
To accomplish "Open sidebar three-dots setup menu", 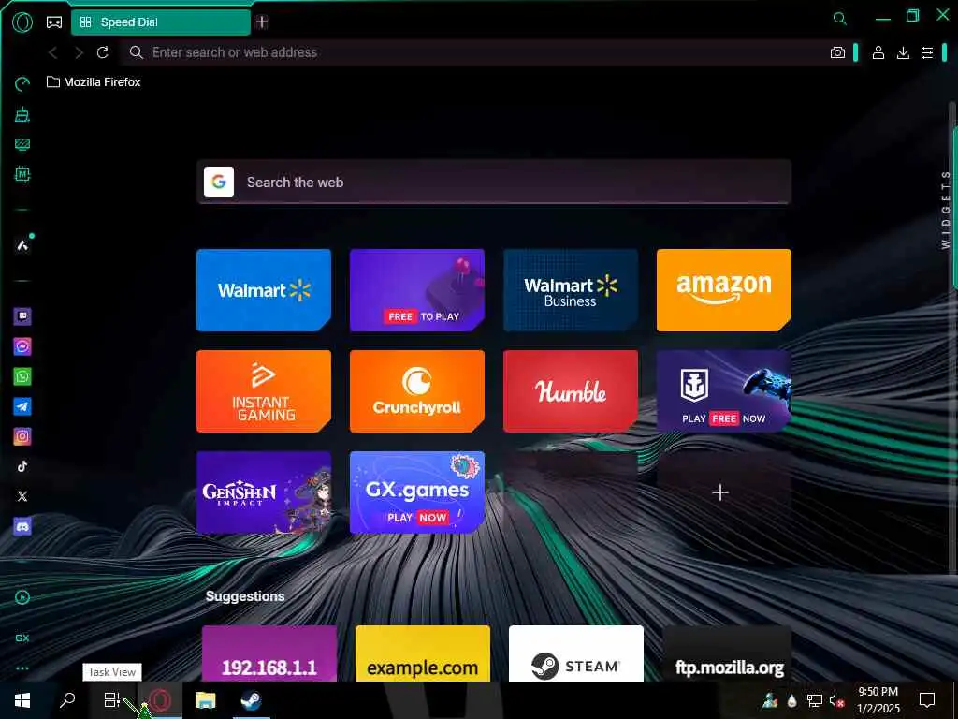I will (x=22, y=668).
